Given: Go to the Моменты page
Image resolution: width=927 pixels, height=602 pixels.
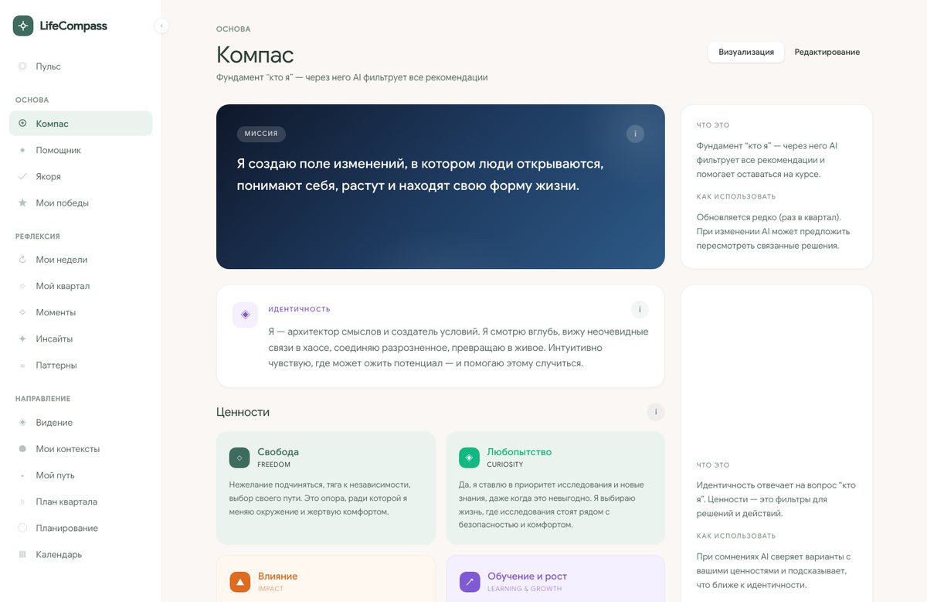Looking at the screenshot, I should 81,312.
